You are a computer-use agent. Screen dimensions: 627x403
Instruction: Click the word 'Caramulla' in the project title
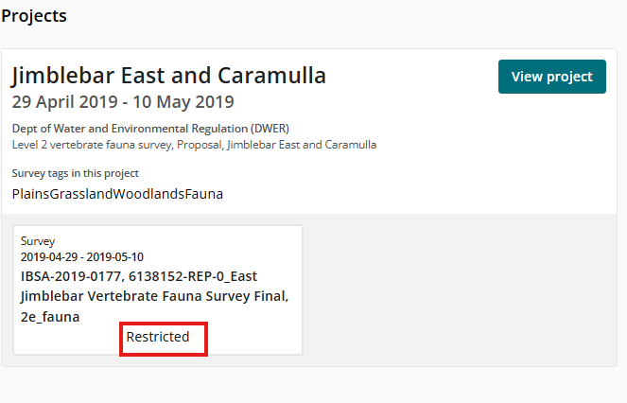click(x=272, y=76)
